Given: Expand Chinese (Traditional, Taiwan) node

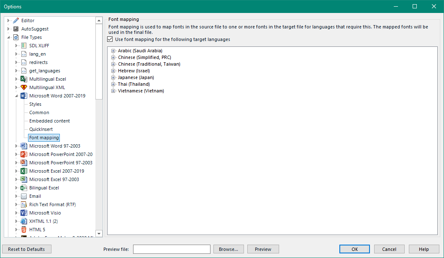Looking at the screenshot, I should (x=113, y=64).
